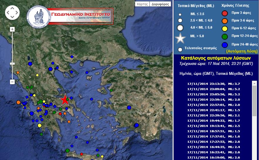Pan map left using the arrow control
Viewport: 259px width, 160px height.
click(8, 12)
